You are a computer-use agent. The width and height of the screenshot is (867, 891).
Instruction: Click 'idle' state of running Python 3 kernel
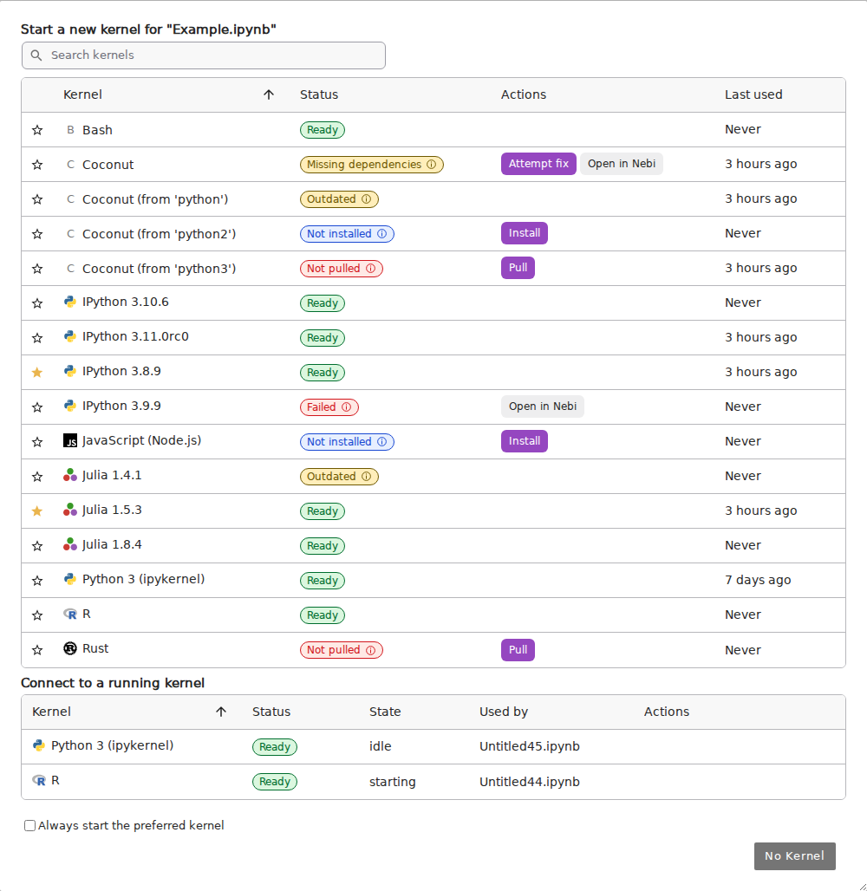381,746
